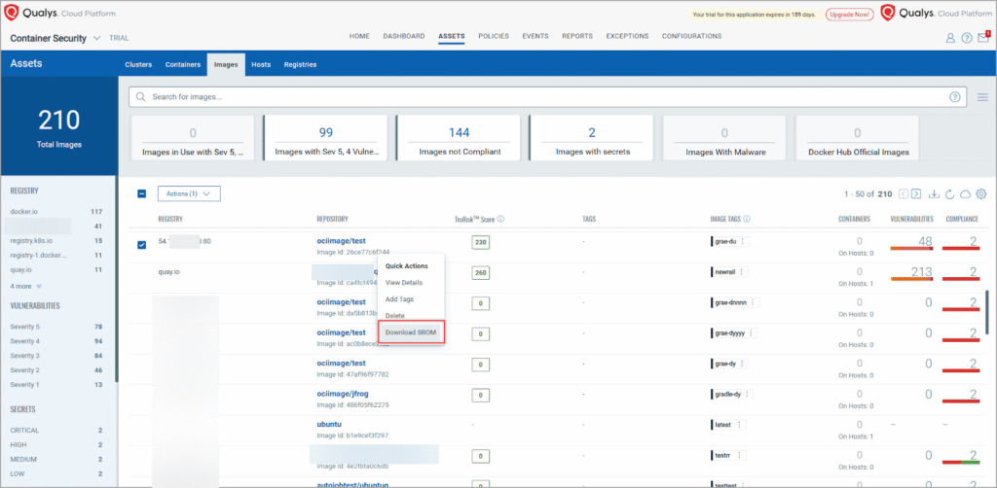This screenshot has height=488, width=997.
Task: Click the Image Tags info icon
Action: click(x=747, y=219)
